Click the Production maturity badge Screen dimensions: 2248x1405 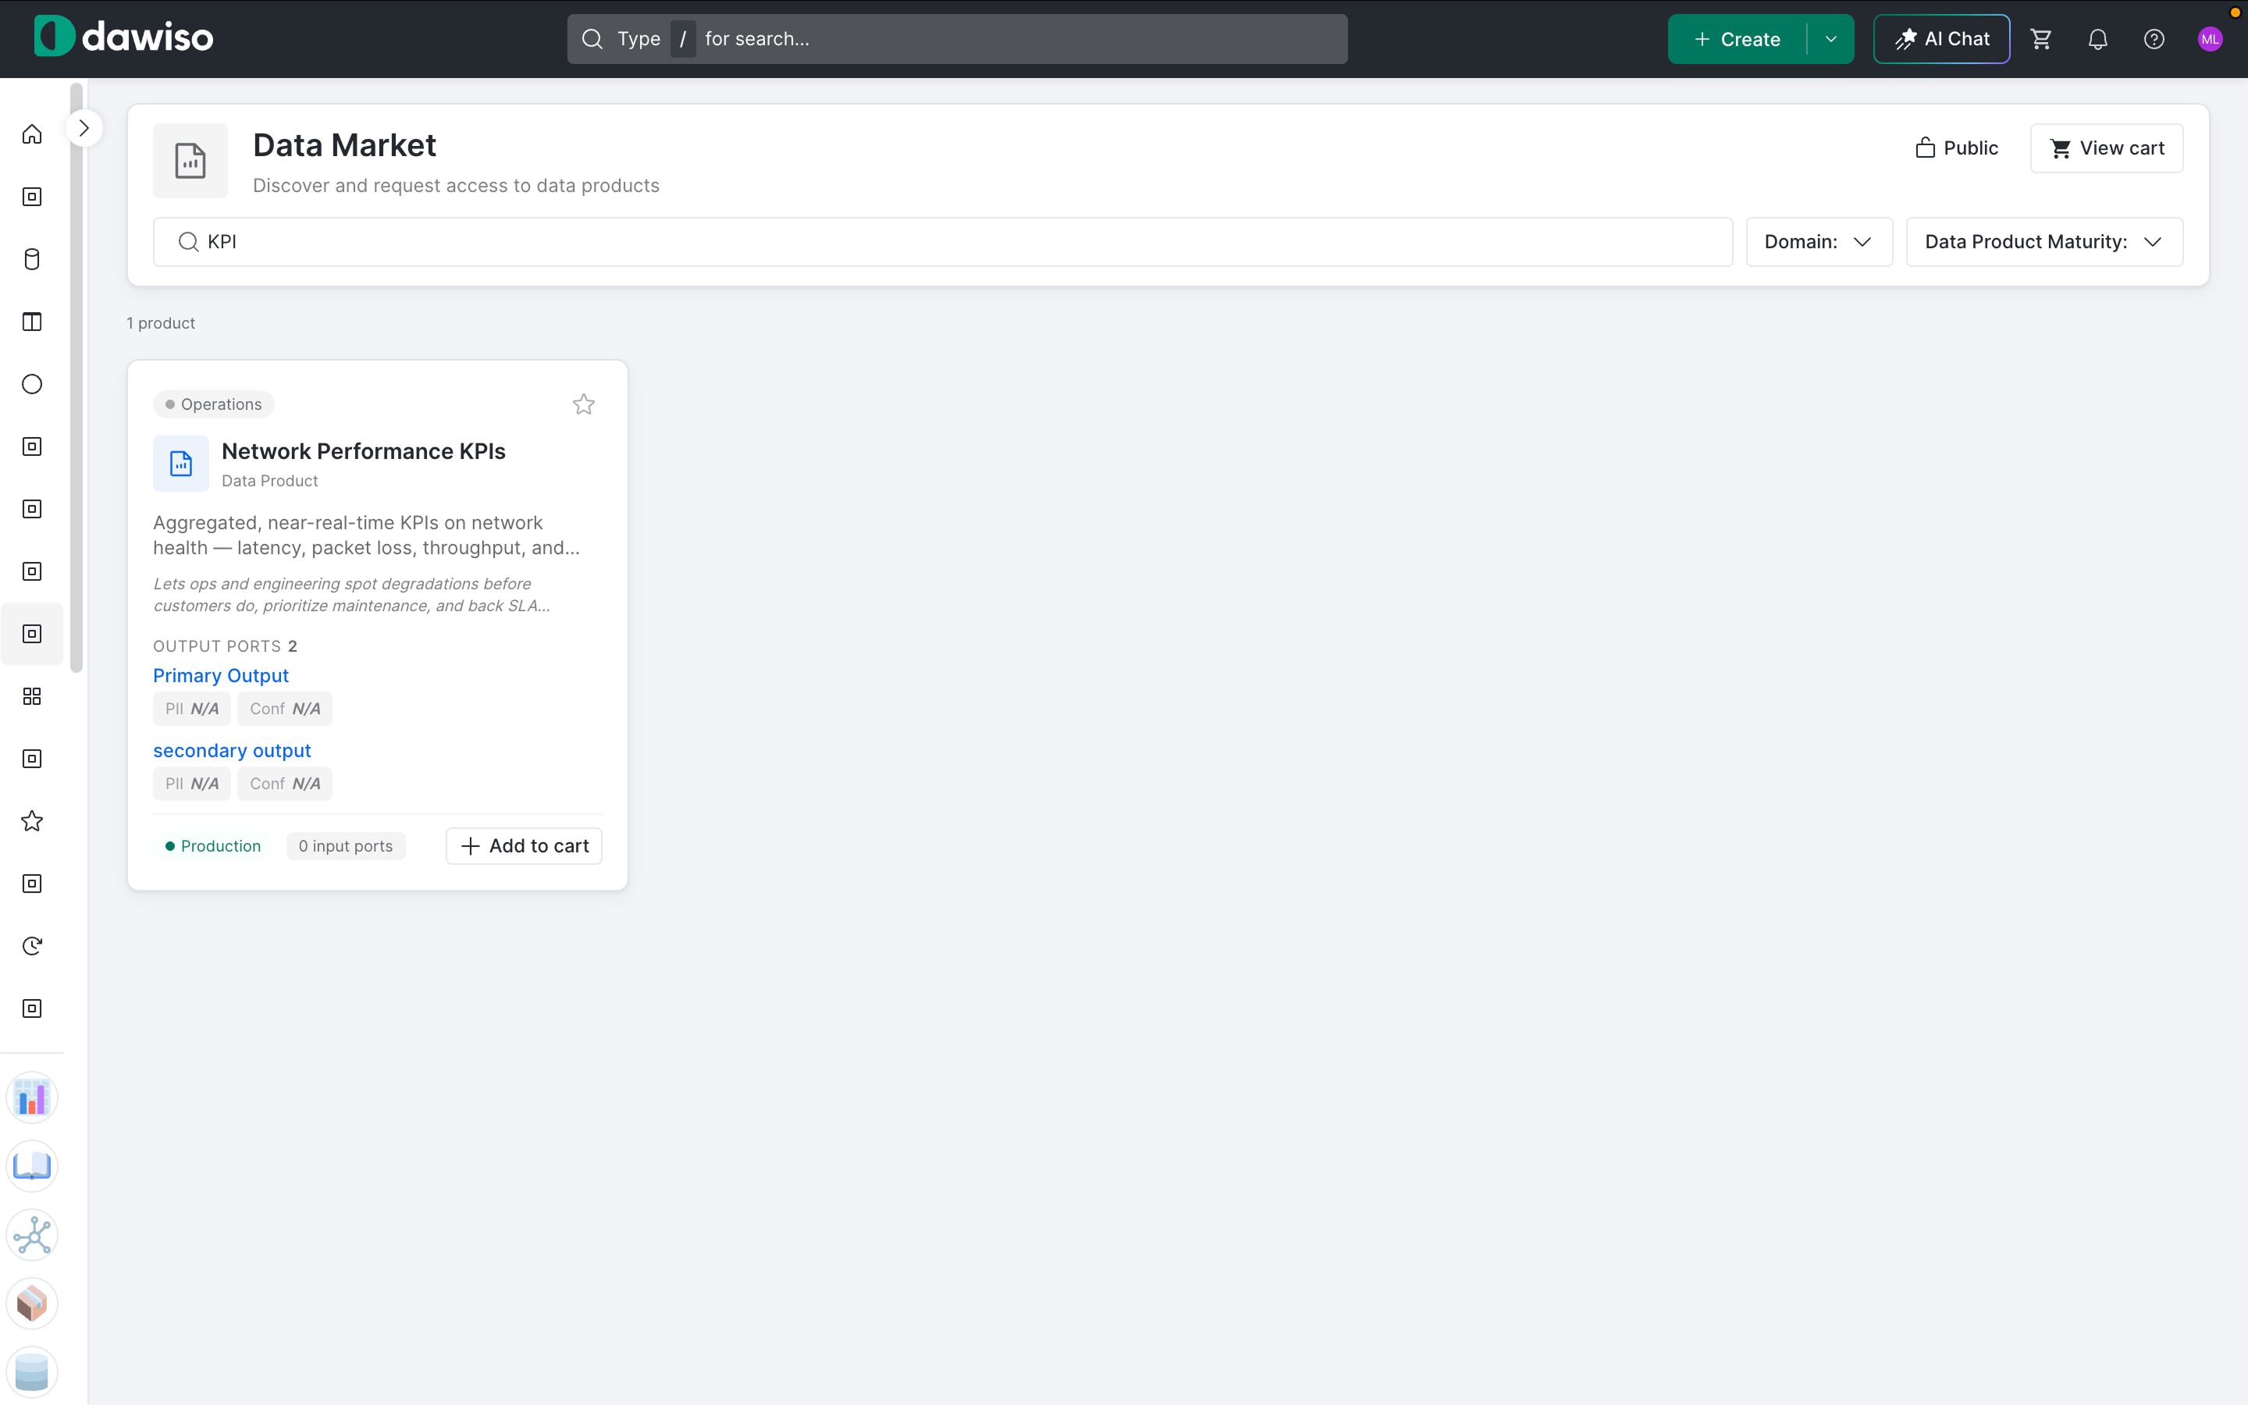coord(213,845)
